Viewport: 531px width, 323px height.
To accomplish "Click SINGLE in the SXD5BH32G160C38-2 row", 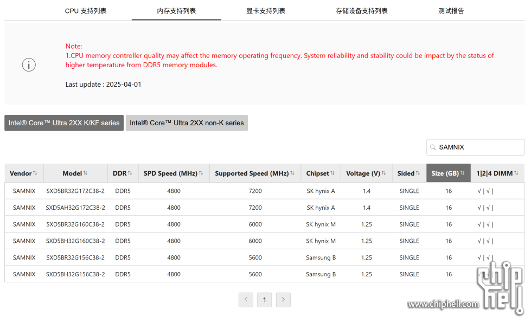I will pyautogui.click(x=409, y=241).
